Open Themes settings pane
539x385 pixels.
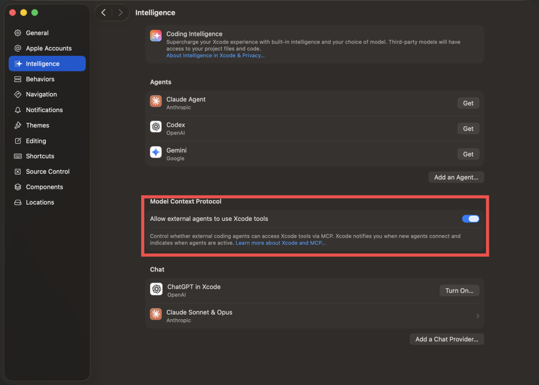coord(47,125)
